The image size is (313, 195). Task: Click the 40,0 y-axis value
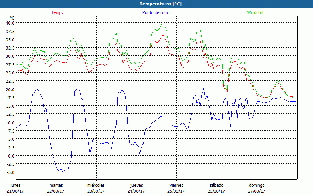coord(10,23)
